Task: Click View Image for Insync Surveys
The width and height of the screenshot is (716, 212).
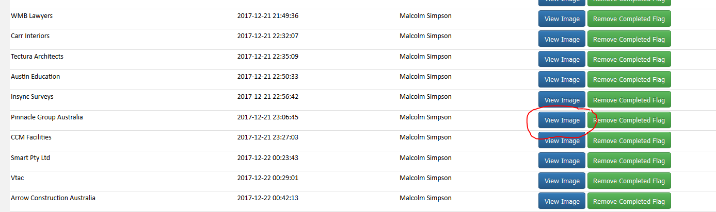Action: coord(562,100)
